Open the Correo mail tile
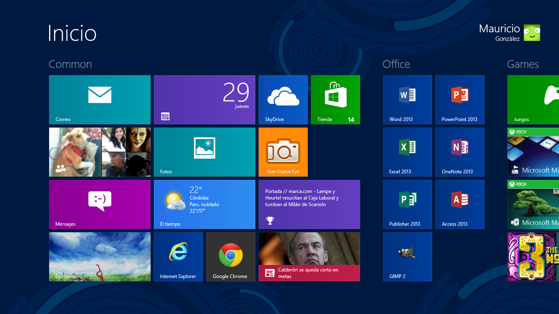Image resolution: width=559 pixels, height=314 pixels. tap(99, 99)
